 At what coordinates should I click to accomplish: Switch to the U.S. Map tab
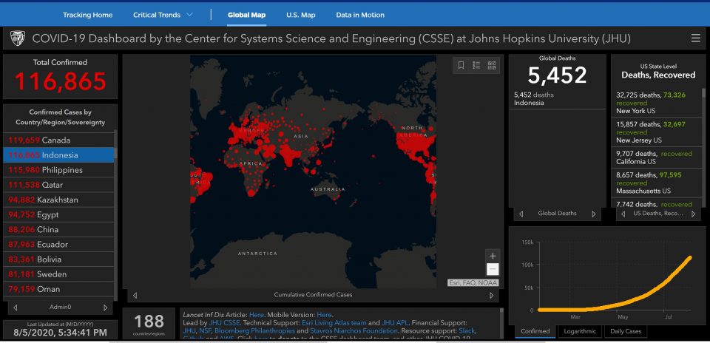point(300,15)
